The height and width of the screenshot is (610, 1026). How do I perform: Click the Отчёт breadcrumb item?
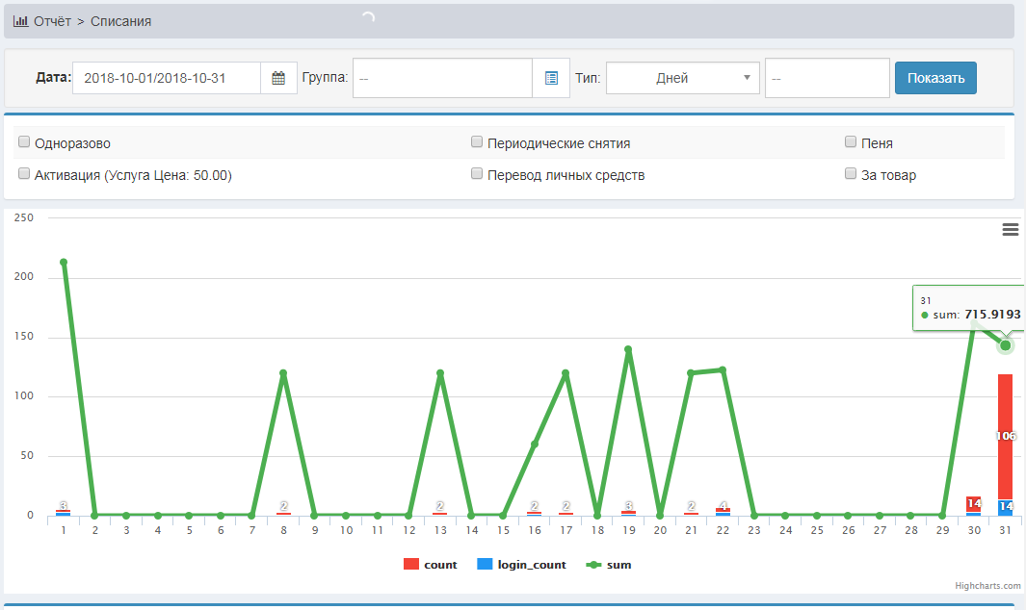pyautogui.click(x=52, y=21)
